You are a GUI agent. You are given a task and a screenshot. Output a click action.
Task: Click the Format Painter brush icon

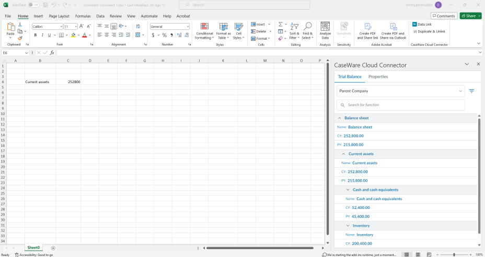[20, 38]
